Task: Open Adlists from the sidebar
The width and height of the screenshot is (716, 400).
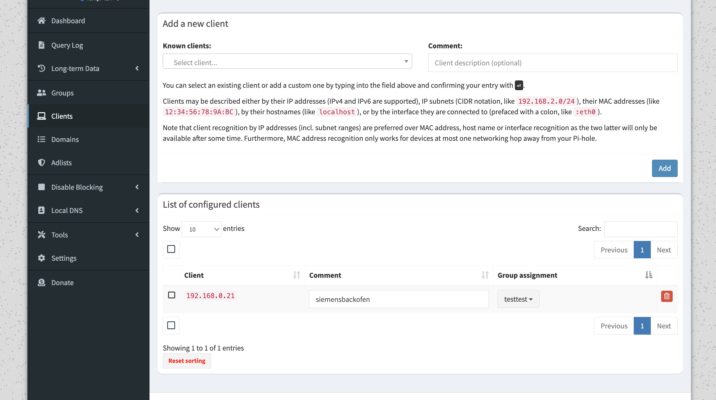Action: [x=88, y=163]
